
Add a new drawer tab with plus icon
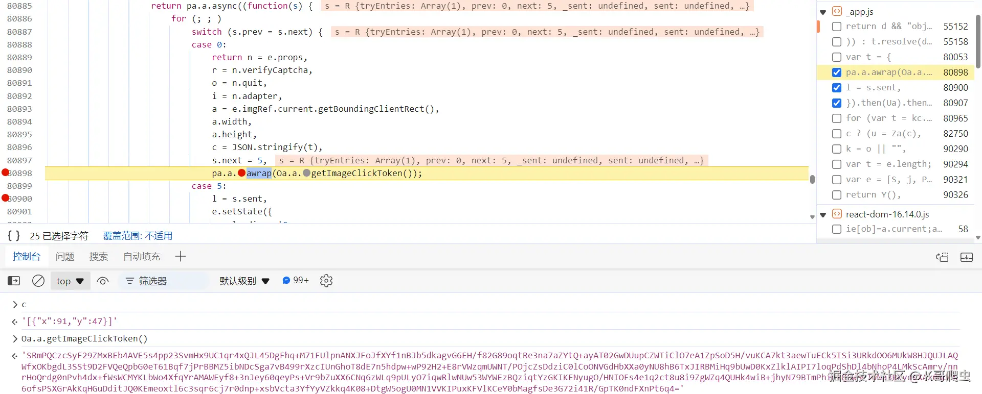pyautogui.click(x=181, y=256)
